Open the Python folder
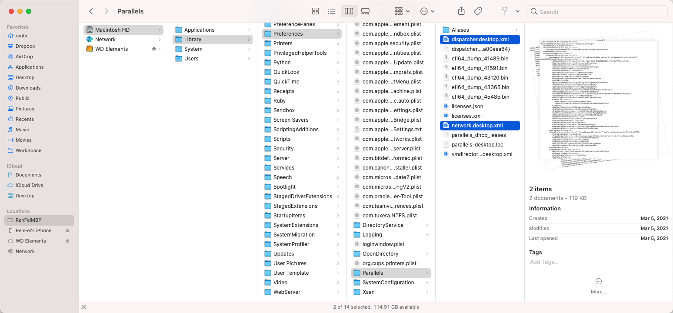 (302, 62)
